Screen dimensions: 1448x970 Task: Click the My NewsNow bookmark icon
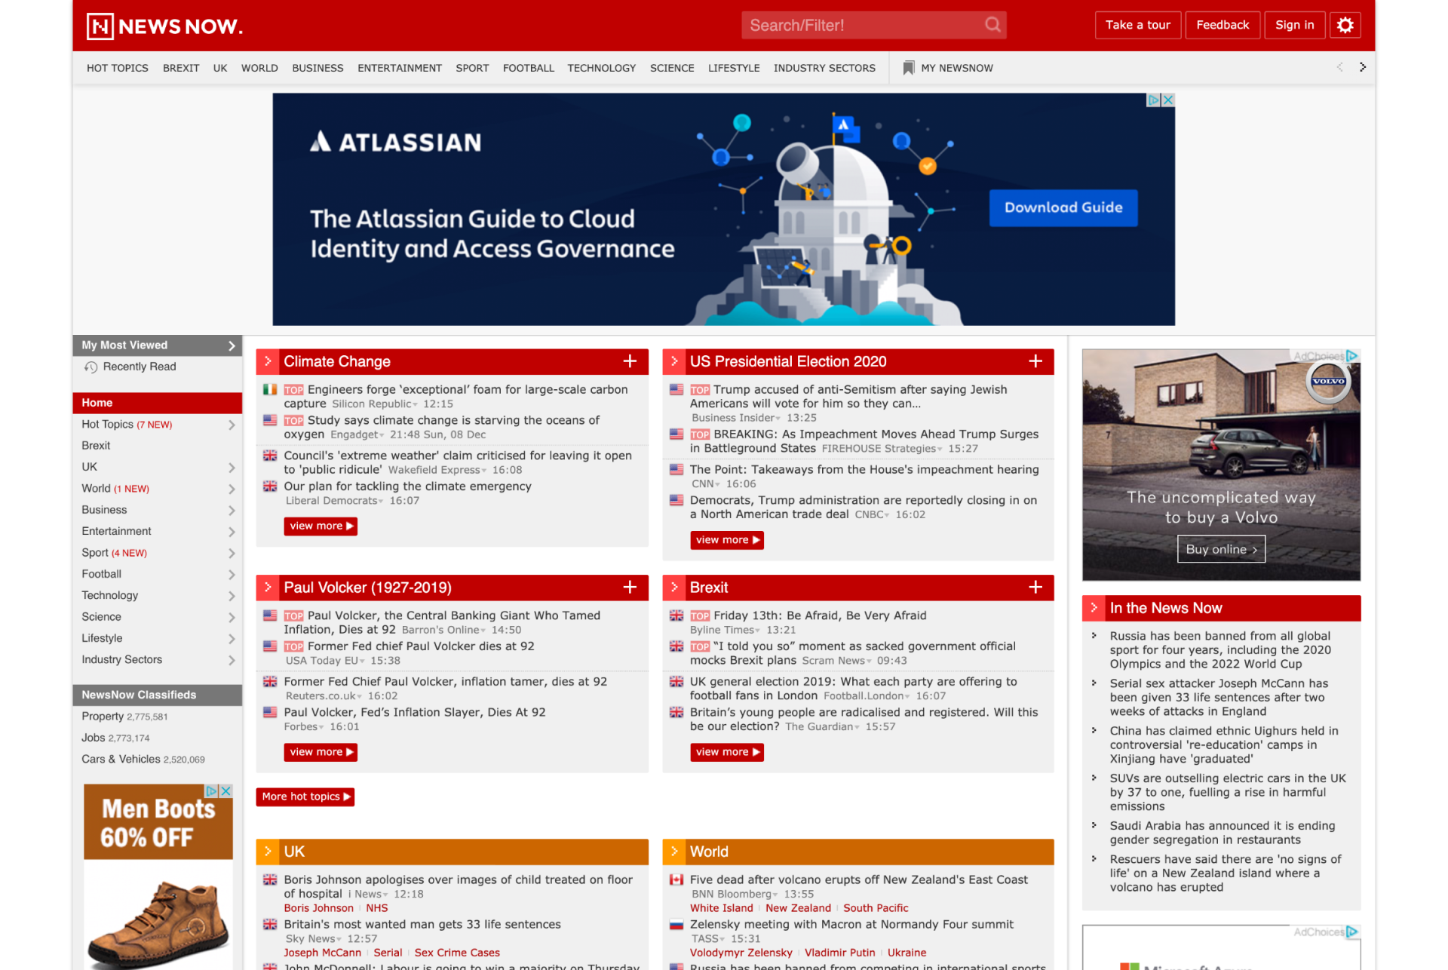909,68
